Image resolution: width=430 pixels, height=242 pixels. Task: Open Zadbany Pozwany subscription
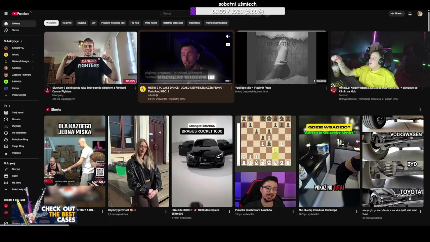(x=18, y=75)
